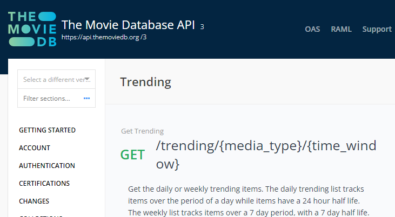Open the Support link in header

pyautogui.click(x=377, y=30)
